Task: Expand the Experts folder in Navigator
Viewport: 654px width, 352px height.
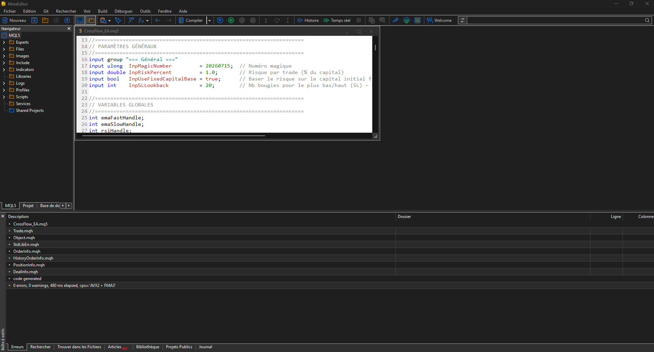Action: [x=4, y=42]
